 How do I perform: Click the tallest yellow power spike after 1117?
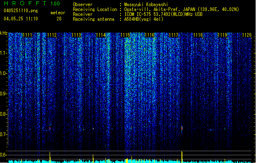coord(182,157)
